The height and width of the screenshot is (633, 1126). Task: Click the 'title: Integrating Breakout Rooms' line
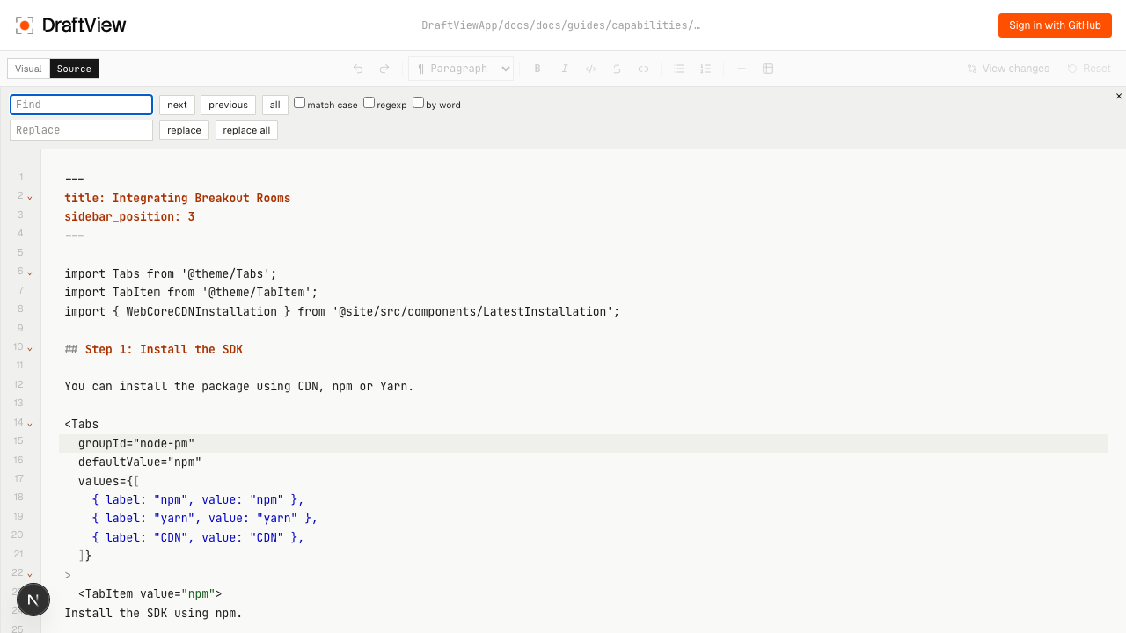tap(177, 198)
